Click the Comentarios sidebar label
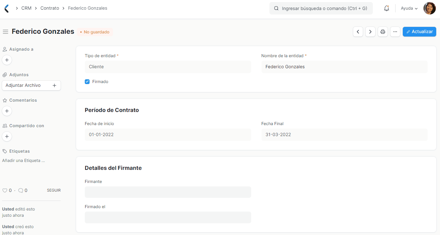 click(23, 100)
